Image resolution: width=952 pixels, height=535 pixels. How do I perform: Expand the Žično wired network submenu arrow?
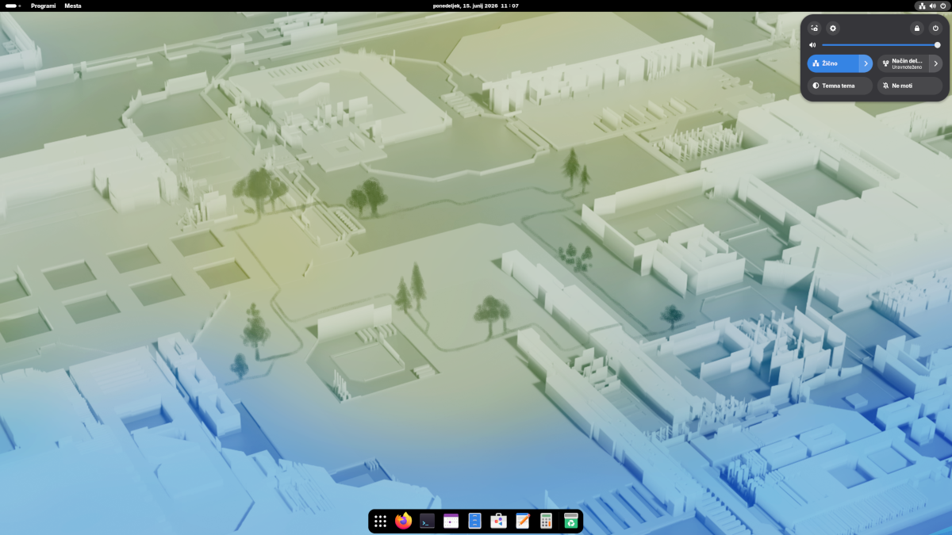866,63
